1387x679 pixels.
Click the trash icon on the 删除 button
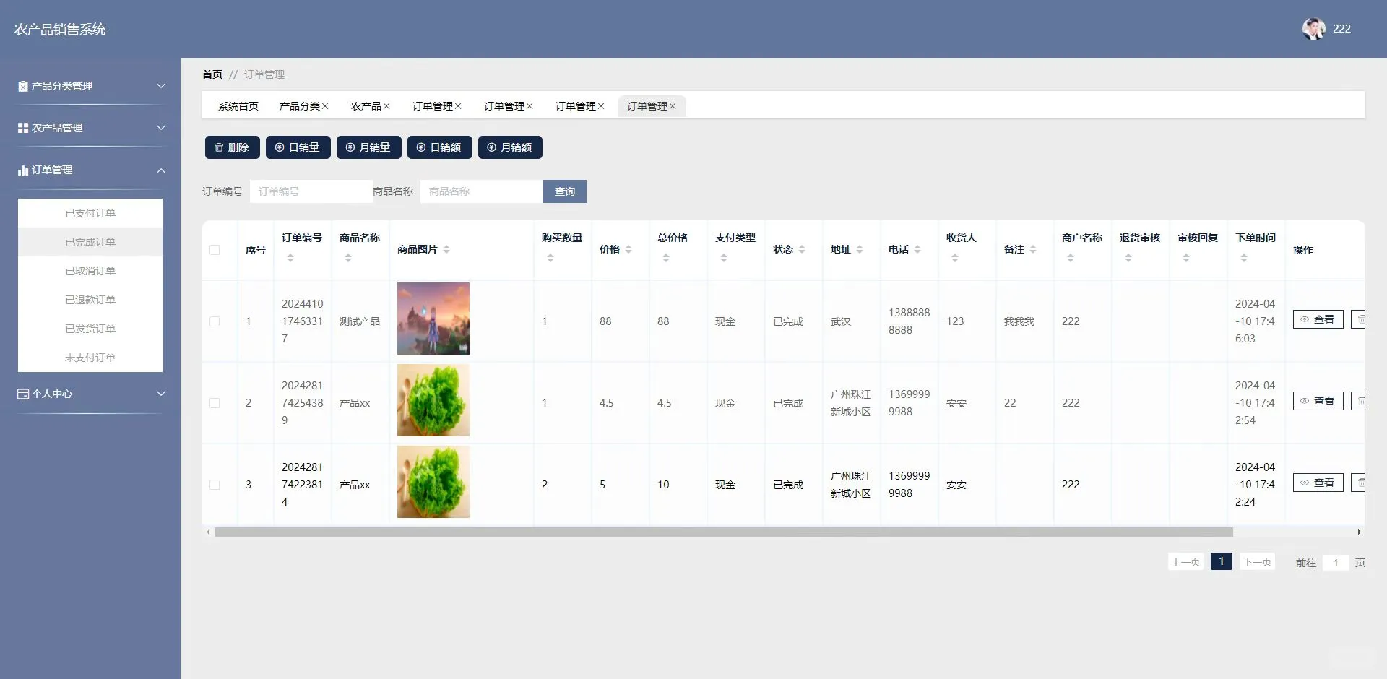pos(220,147)
